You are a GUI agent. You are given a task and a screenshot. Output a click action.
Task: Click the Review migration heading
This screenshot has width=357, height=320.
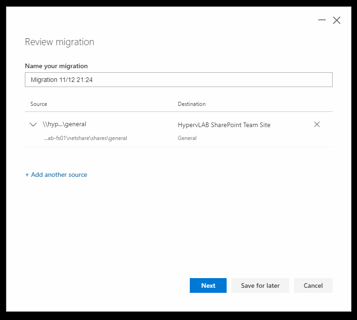(59, 42)
